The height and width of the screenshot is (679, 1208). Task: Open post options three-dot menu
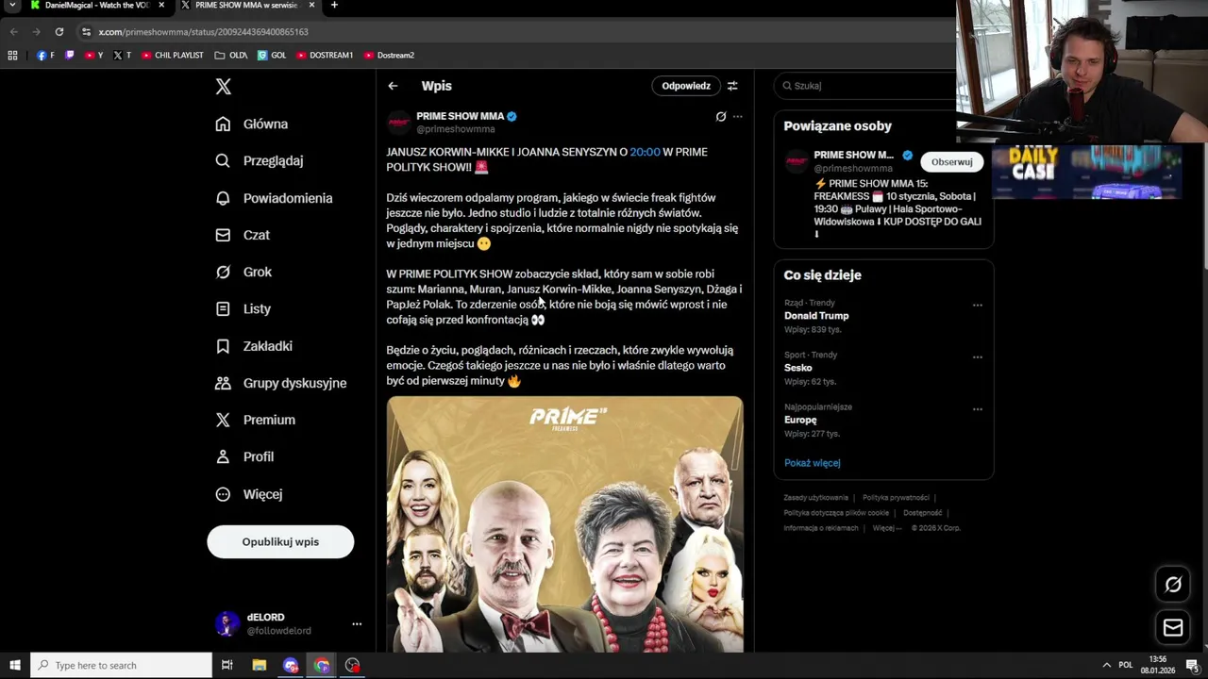point(738,117)
